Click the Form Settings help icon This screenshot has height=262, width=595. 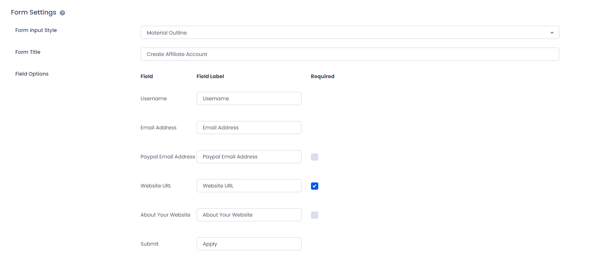pyautogui.click(x=63, y=13)
